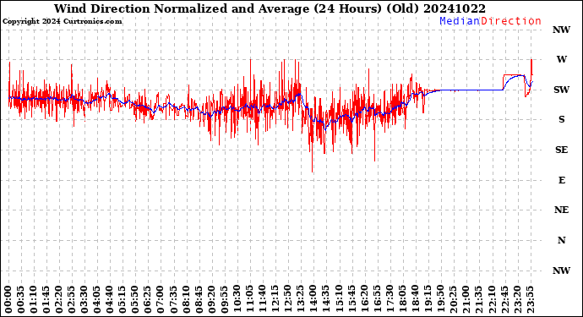The image size is (583, 317).
Task: Click the SE axis label
Action: tap(561, 150)
